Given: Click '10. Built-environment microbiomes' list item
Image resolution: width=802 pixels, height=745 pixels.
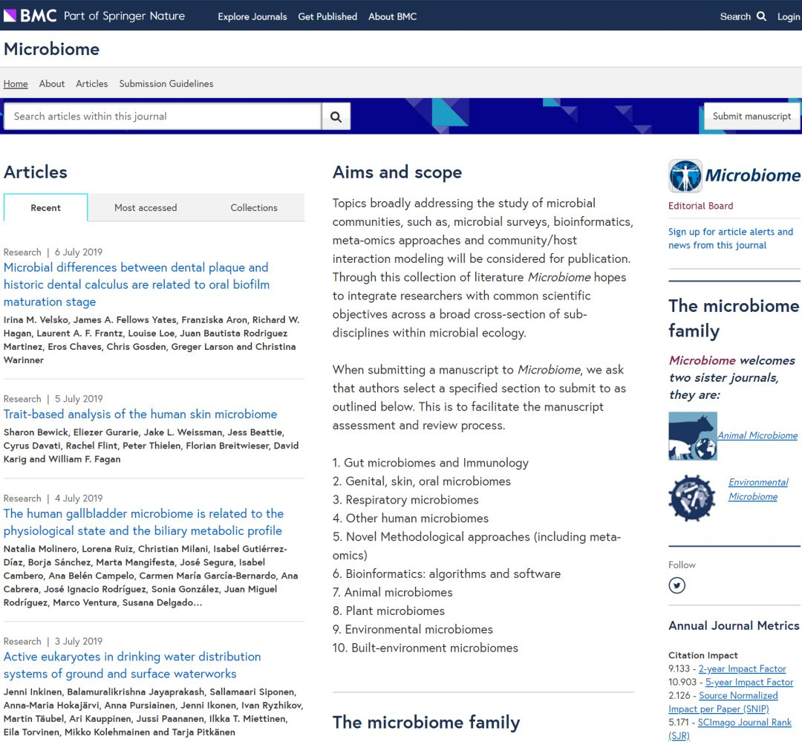Looking at the screenshot, I should coord(425,648).
